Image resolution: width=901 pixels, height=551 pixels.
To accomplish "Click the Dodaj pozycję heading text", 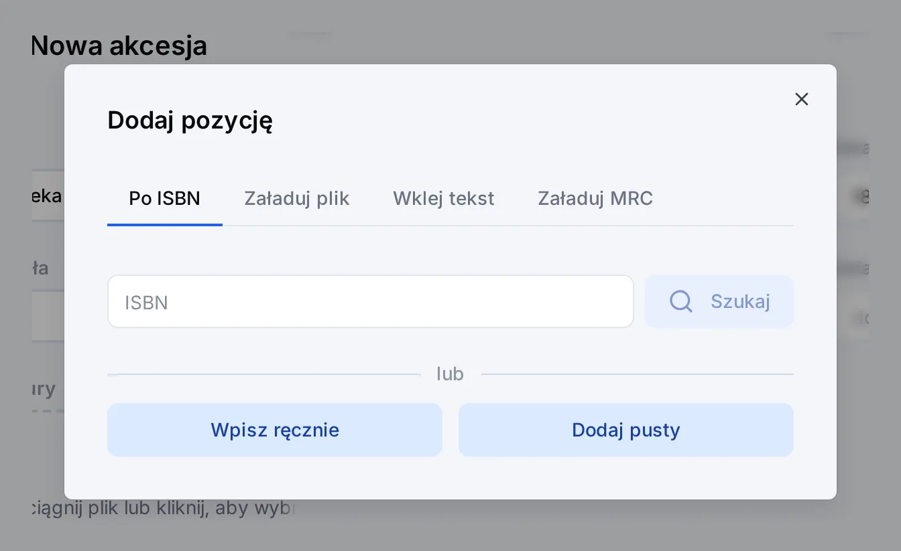I will tap(190, 121).
